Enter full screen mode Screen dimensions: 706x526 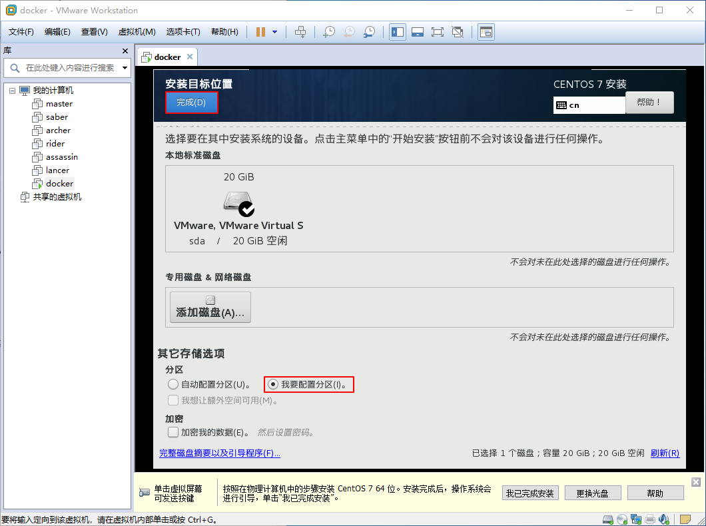[x=437, y=31]
